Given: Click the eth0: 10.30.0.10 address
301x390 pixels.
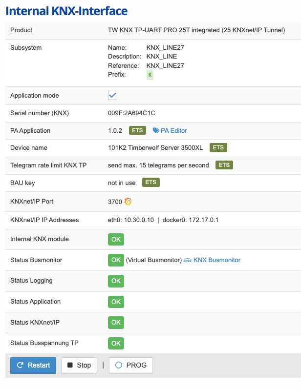Looking at the screenshot, I should [131, 220].
